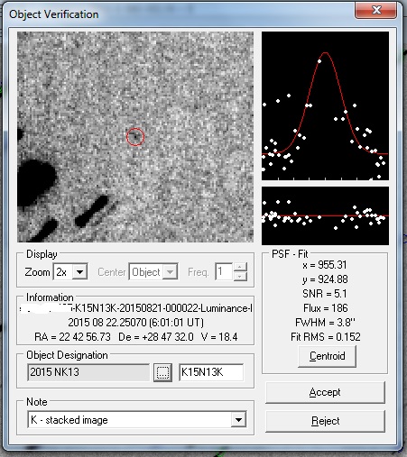The image size is (407, 457).
Task: Increase the Freq spinner value
Action: pos(240,267)
